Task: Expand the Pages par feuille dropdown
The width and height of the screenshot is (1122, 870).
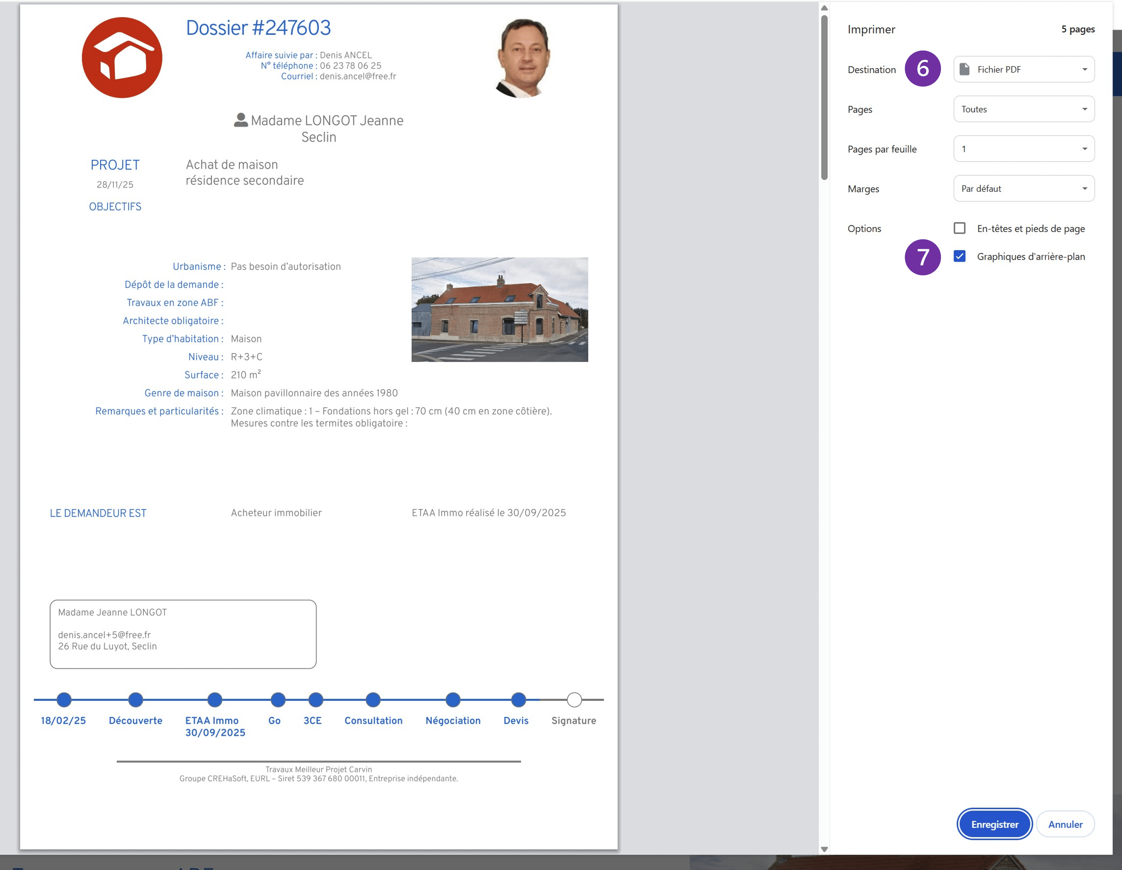Action: click(x=1024, y=148)
